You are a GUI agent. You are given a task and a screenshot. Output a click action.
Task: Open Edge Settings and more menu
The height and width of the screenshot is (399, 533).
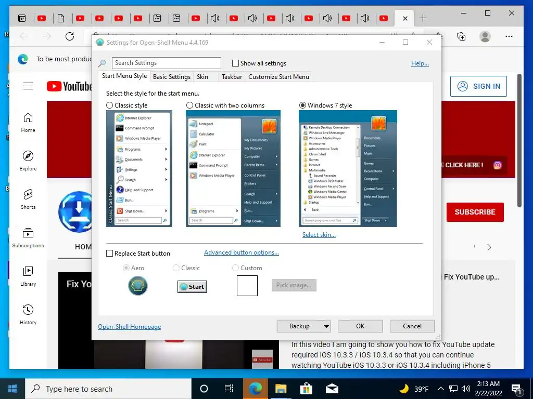pos(509,36)
